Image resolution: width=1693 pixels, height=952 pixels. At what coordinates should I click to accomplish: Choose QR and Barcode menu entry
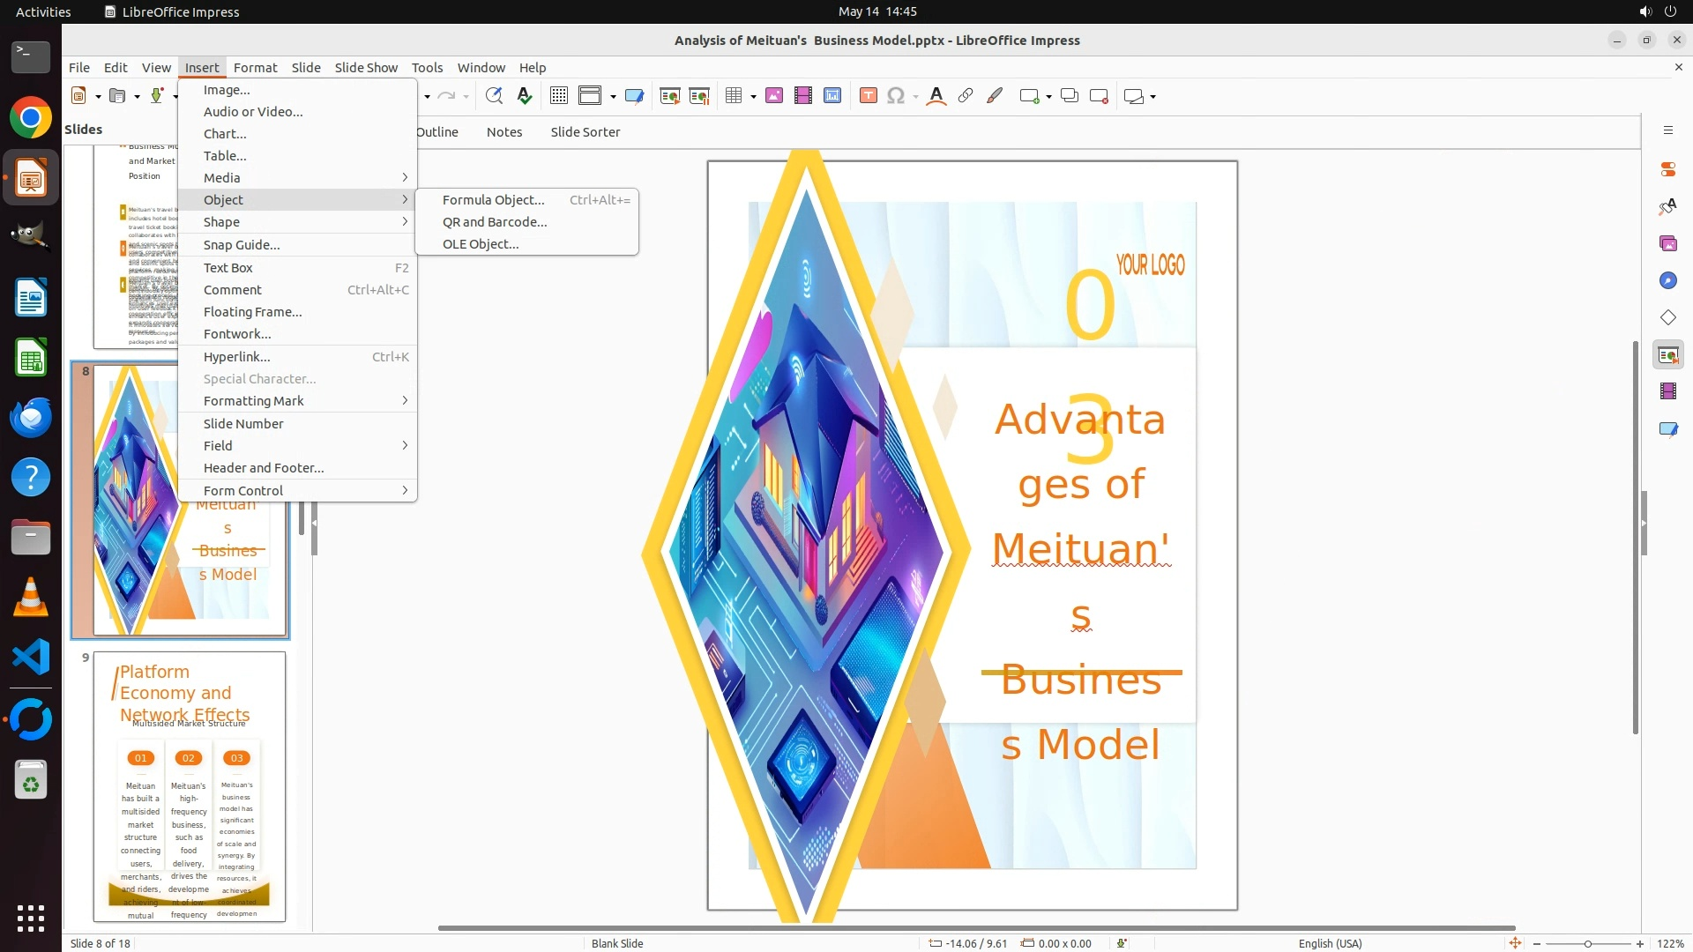tap(495, 222)
